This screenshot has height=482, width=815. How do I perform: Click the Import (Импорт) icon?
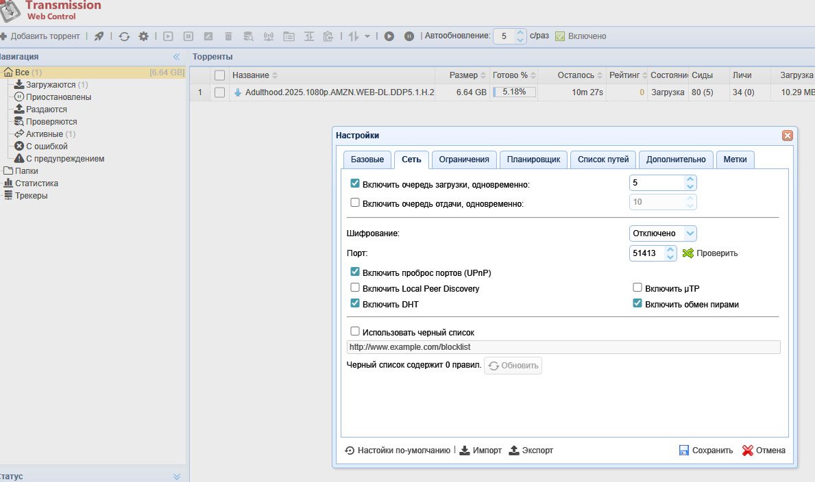coord(465,451)
